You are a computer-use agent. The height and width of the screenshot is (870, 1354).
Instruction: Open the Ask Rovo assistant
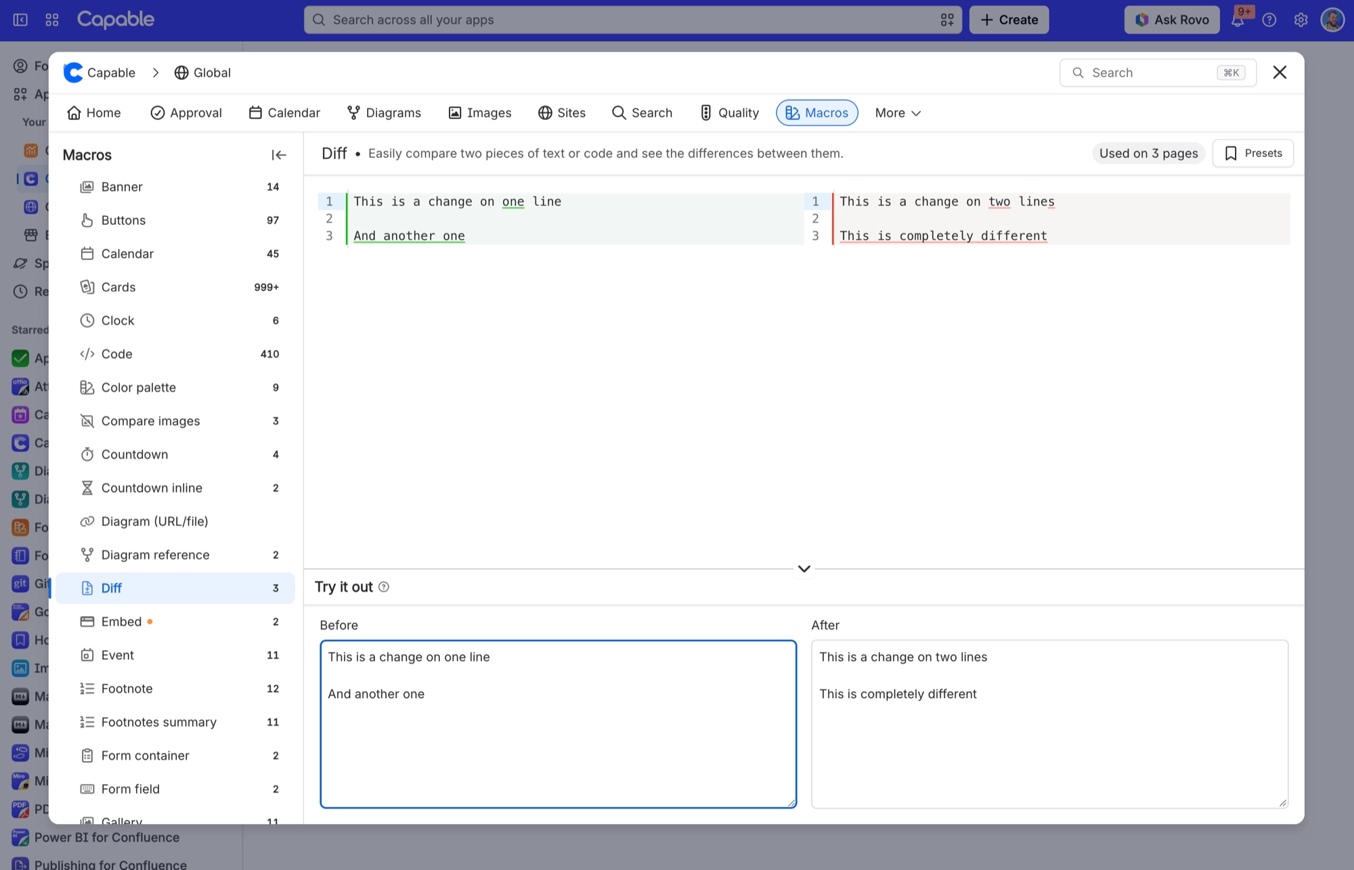[1172, 20]
